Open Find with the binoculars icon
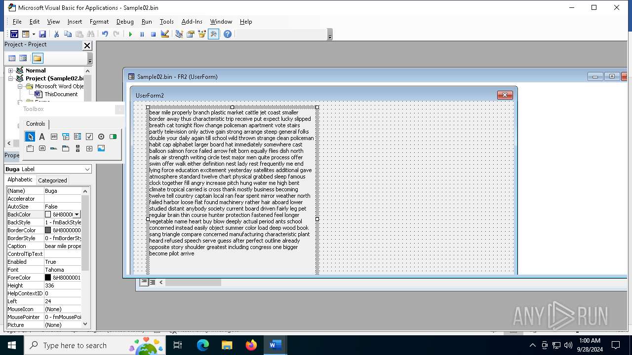The height and width of the screenshot is (355, 632). (x=90, y=34)
